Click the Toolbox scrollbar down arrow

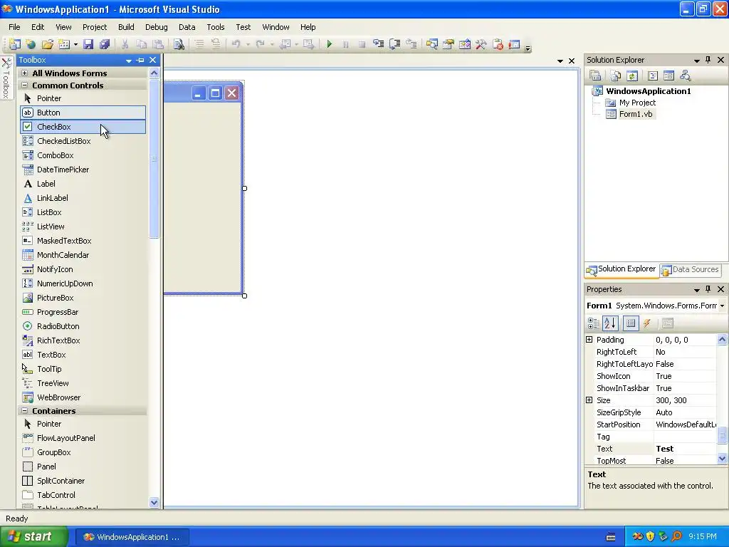pyautogui.click(x=154, y=502)
